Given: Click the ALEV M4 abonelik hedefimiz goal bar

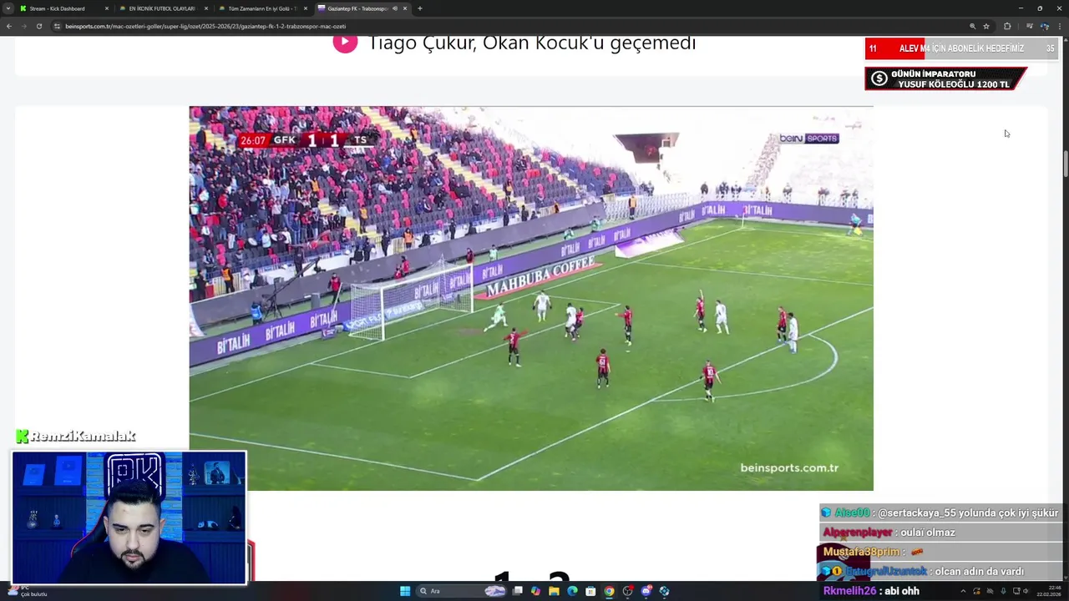Looking at the screenshot, I should (x=961, y=48).
